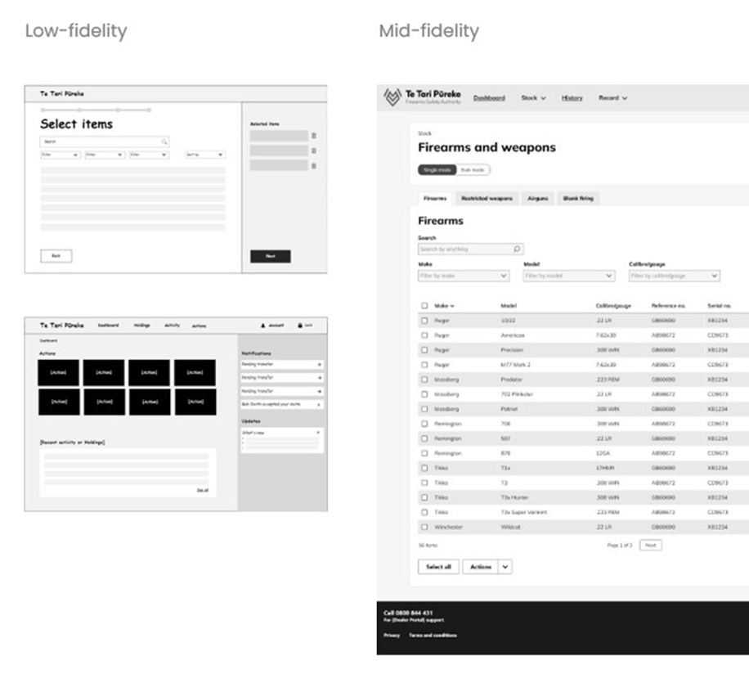Click the Actions button below the table
Screen dimensions: 749x674
(481, 567)
